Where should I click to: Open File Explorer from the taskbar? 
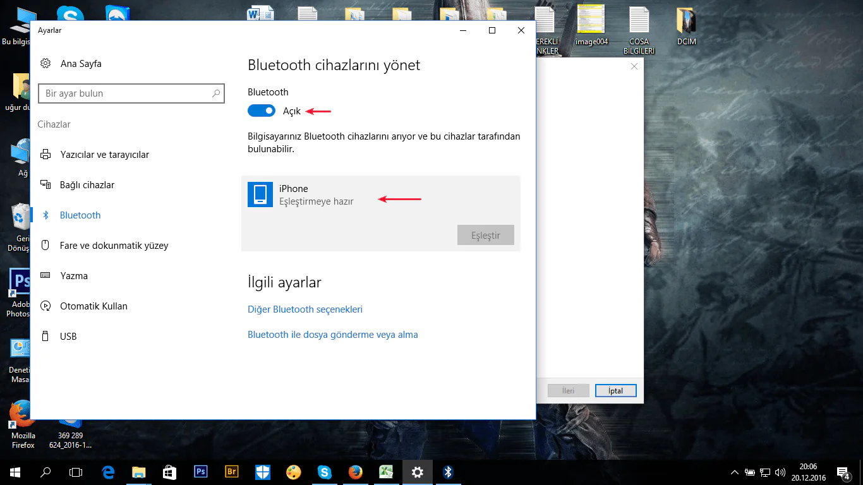pos(139,472)
